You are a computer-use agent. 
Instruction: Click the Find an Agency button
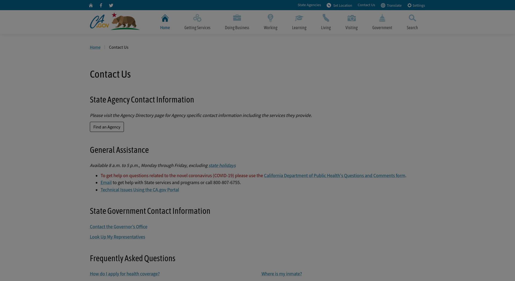107,127
